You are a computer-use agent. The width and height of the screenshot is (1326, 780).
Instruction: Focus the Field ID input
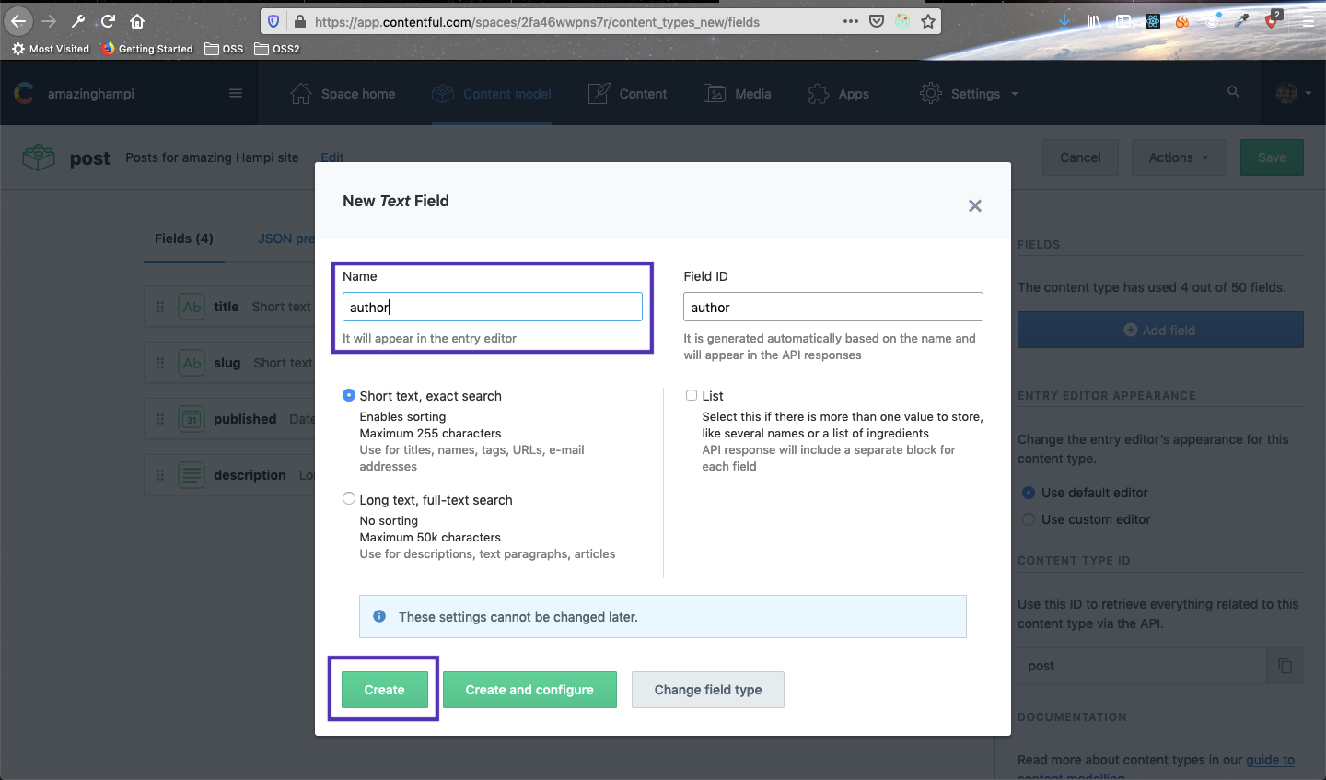pos(833,307)
